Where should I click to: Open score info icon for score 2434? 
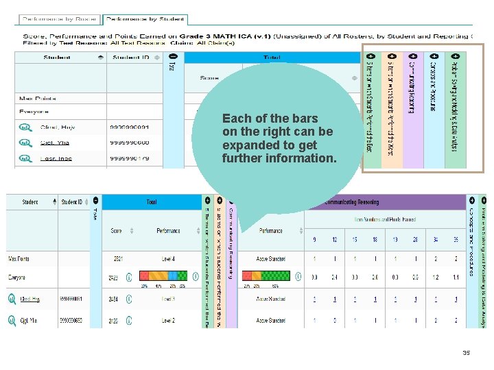tap(129, 299)
